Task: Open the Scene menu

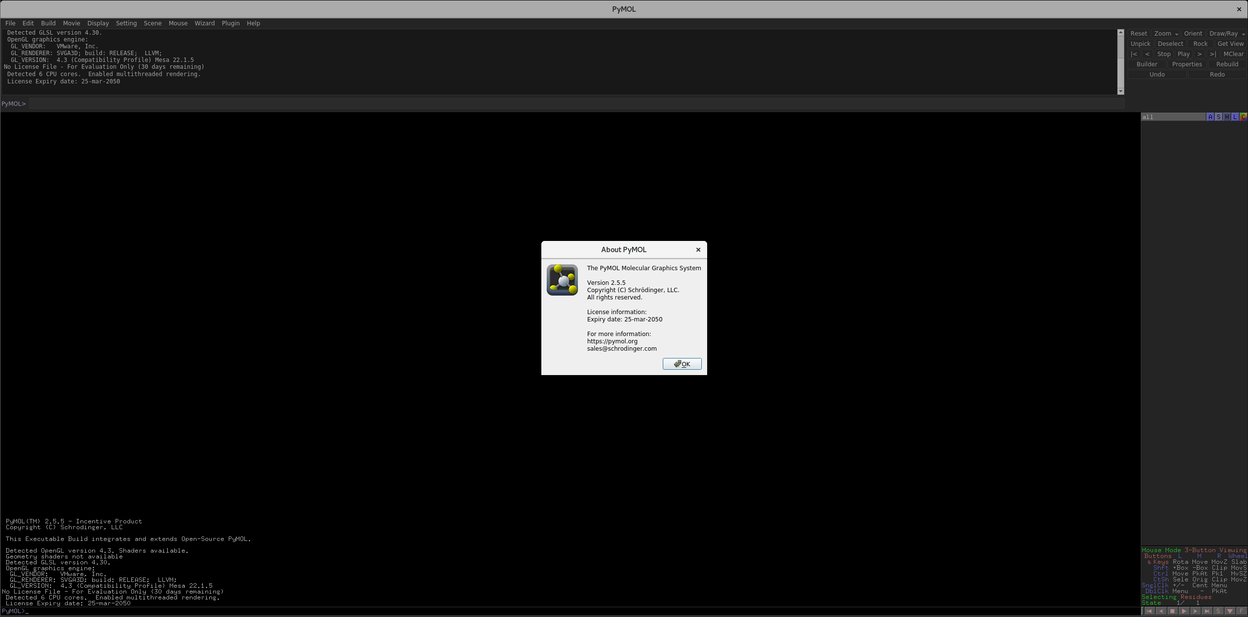Action: pyautogui.click(x=153, y=23)
